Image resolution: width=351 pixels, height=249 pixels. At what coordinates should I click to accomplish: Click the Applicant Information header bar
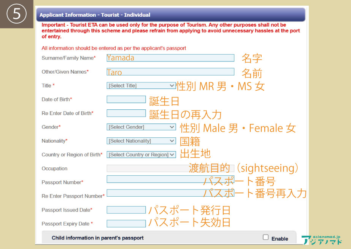coord(171,15)
